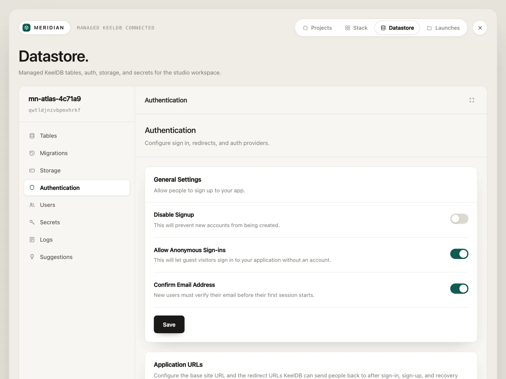Image resolution: width=506 pixels, height=379 pixels.
Task: Go to the Launches tab
Action: (443, 28)
